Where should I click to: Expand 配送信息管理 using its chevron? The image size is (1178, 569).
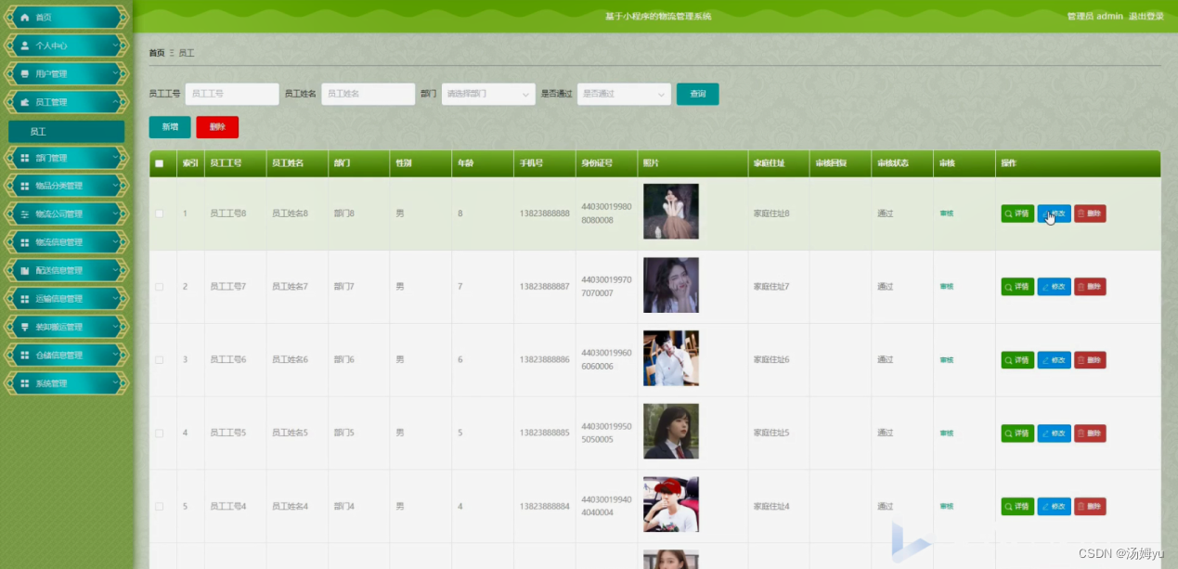116,271
